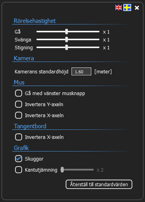Click the Kamera section heading
145x202 pixels.
pos(24,58)
